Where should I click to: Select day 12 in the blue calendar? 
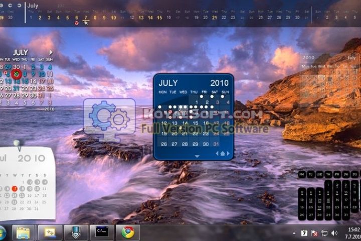(164, 123)
